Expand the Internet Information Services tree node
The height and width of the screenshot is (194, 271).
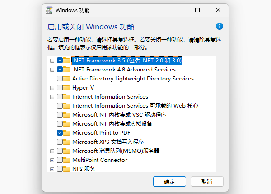(52, 97)
